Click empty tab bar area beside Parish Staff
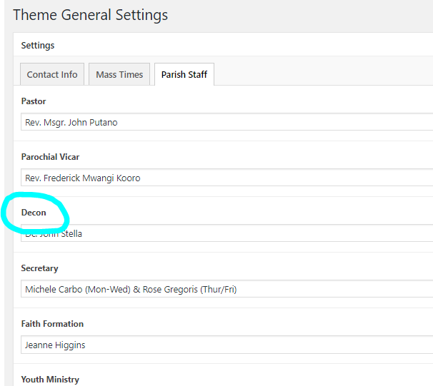This screenshot has height=386, width=433. pos(322,75)
